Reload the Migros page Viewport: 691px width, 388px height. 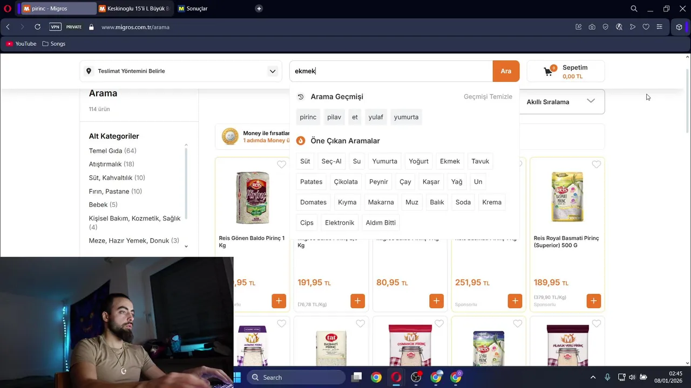[x=37, y=27]
